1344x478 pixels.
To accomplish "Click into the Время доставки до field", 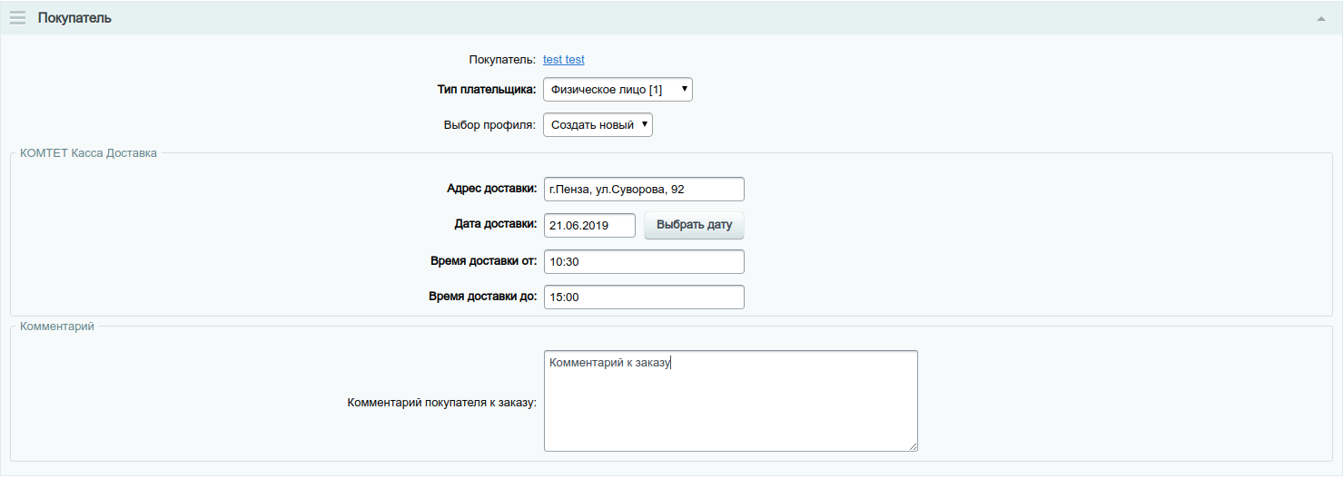I will [x=644, y=297].
